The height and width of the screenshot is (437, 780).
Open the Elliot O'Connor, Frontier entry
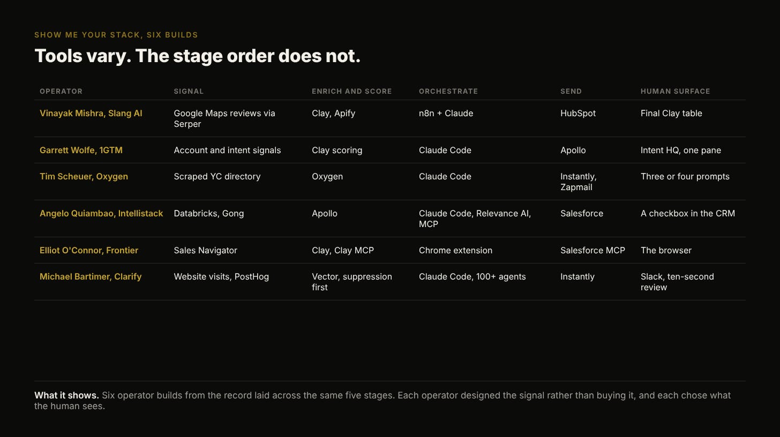pyautogui.click(x=89, y=250)
